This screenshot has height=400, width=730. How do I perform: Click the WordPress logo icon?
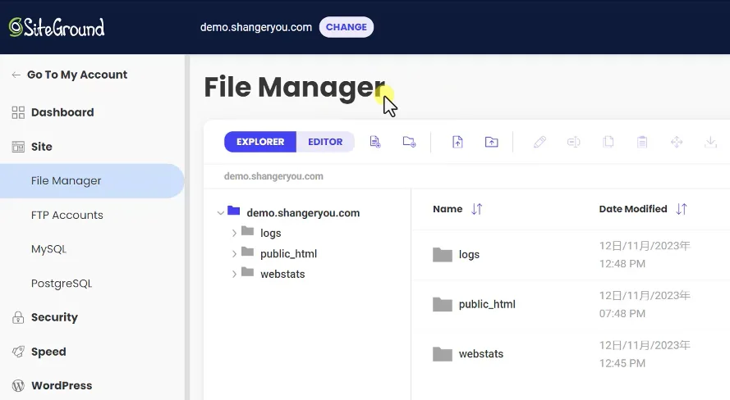[18, 385]
